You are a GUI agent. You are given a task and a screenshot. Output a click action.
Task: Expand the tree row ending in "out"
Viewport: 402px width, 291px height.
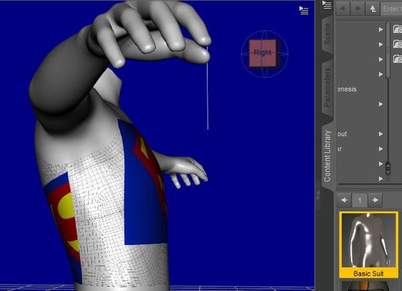pyautogui.click(x=381, y=134)
